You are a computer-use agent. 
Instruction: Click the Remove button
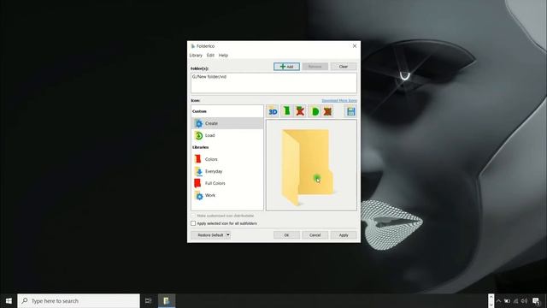coord(315,67)
